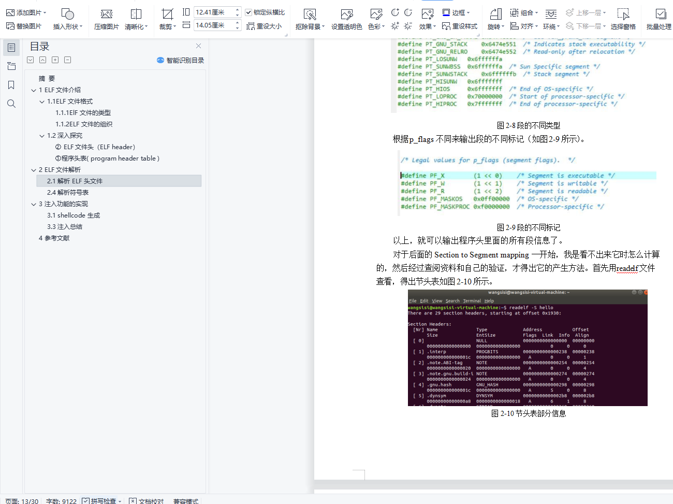This screenshot has height=504, width=673.
Task: Collapse the '1 ELF 文件介绍' outline node
Action: (34, 90)
